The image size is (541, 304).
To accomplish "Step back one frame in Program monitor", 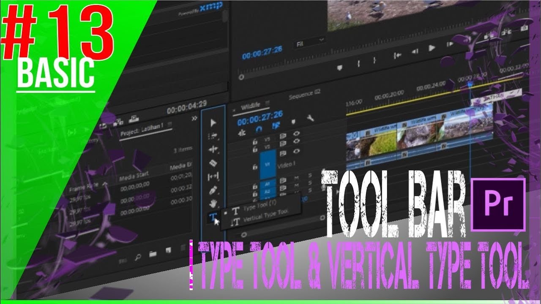I will click(x=415, y=51).
